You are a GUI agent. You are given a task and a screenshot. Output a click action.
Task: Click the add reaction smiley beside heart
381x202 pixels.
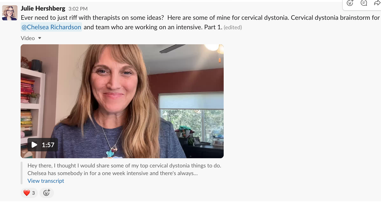47,193
